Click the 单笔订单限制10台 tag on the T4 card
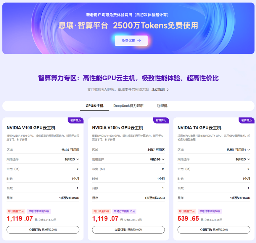 (210, 211)
